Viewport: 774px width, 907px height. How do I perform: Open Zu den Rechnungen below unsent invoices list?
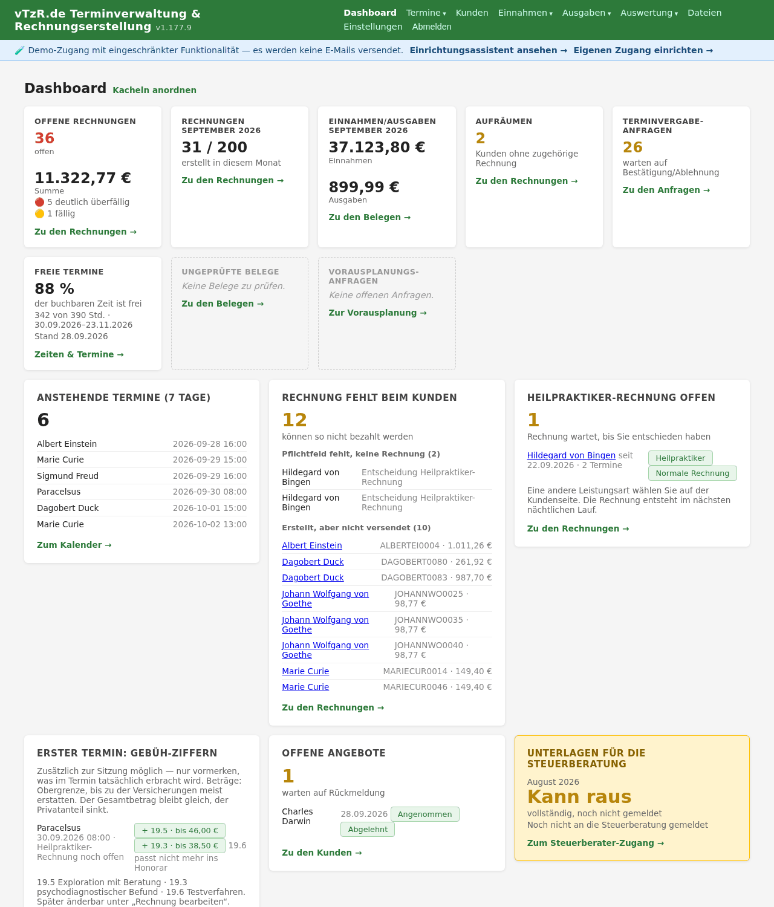[x=333, y=707]
